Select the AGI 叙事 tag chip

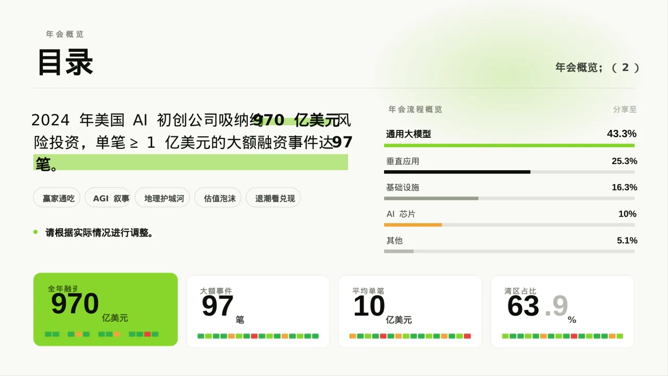point(108,198)
